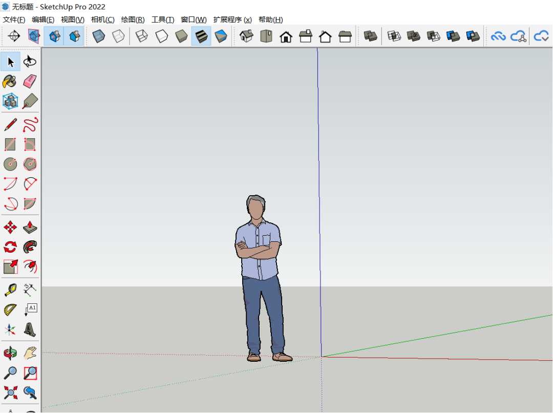Click the Zoom Extents icon
Image resolution: width=553 pixels, height=413 pixels.
pyautogui.click(x=10, y=393)
